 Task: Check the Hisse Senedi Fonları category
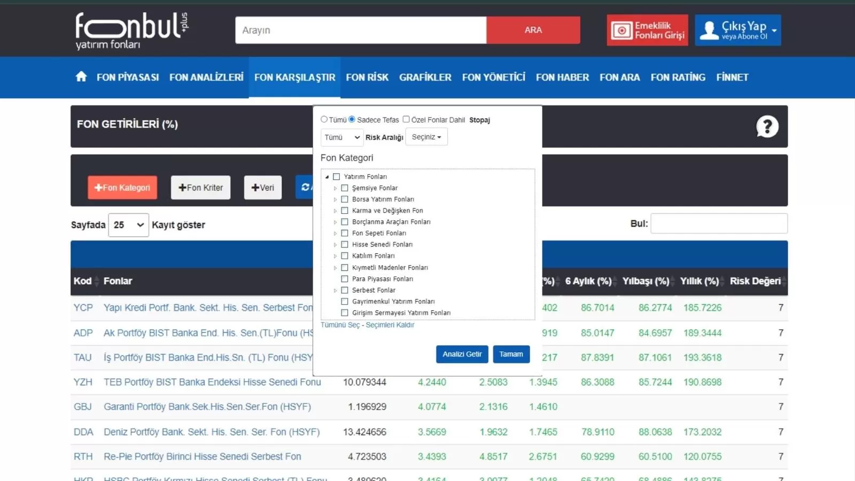345,245
